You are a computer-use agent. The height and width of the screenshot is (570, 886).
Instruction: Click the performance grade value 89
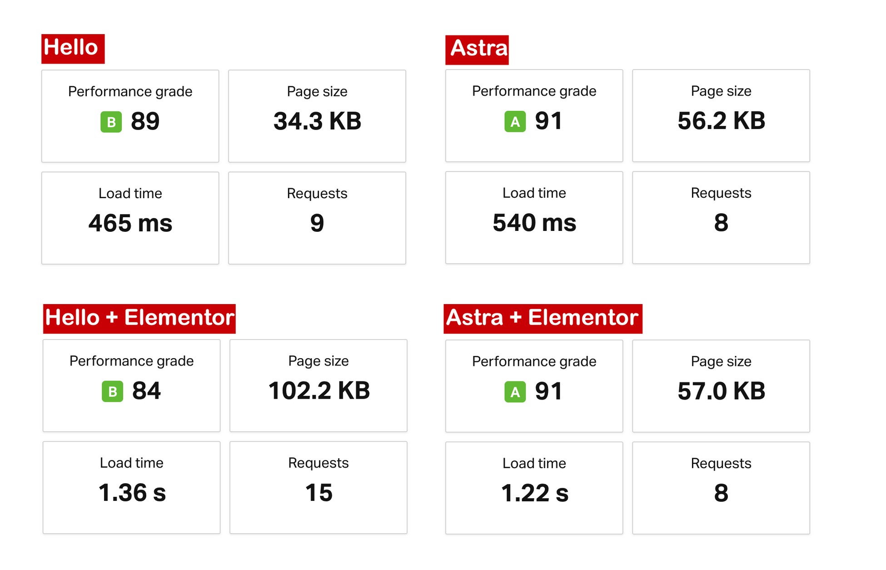click(x=145, y=121)
